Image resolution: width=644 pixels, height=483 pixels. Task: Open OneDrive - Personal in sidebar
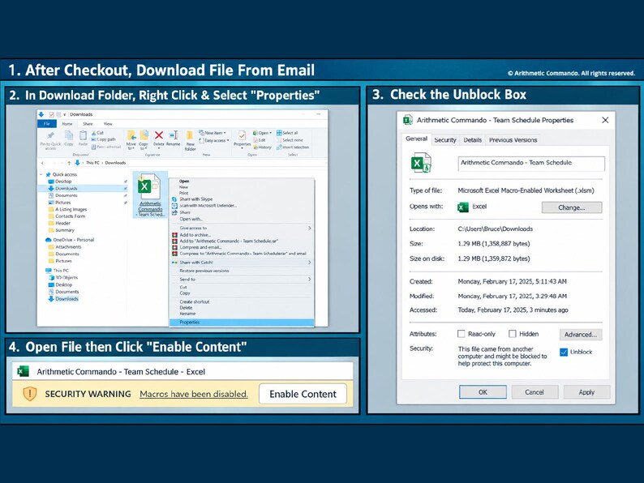click(x=70, y=240)
